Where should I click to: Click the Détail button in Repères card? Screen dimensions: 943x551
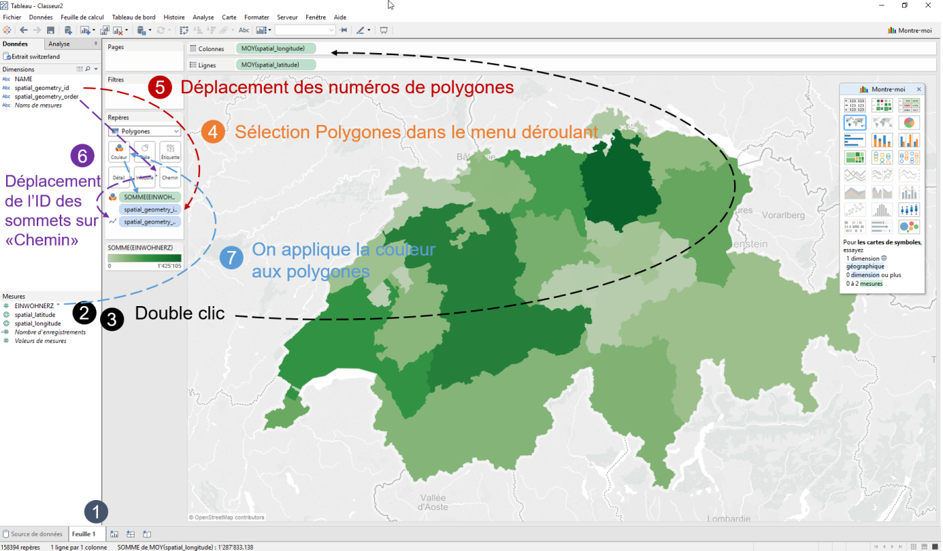point(119,178)
